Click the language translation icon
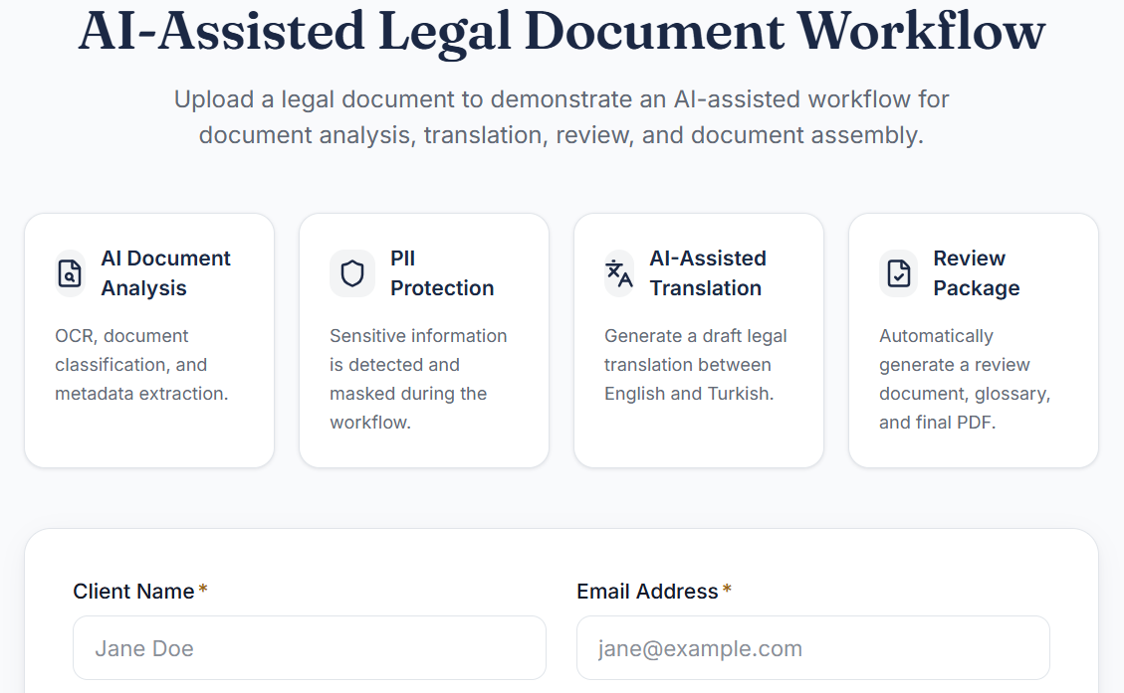Screen dimensions: 1124x693 tap(619, 273)
